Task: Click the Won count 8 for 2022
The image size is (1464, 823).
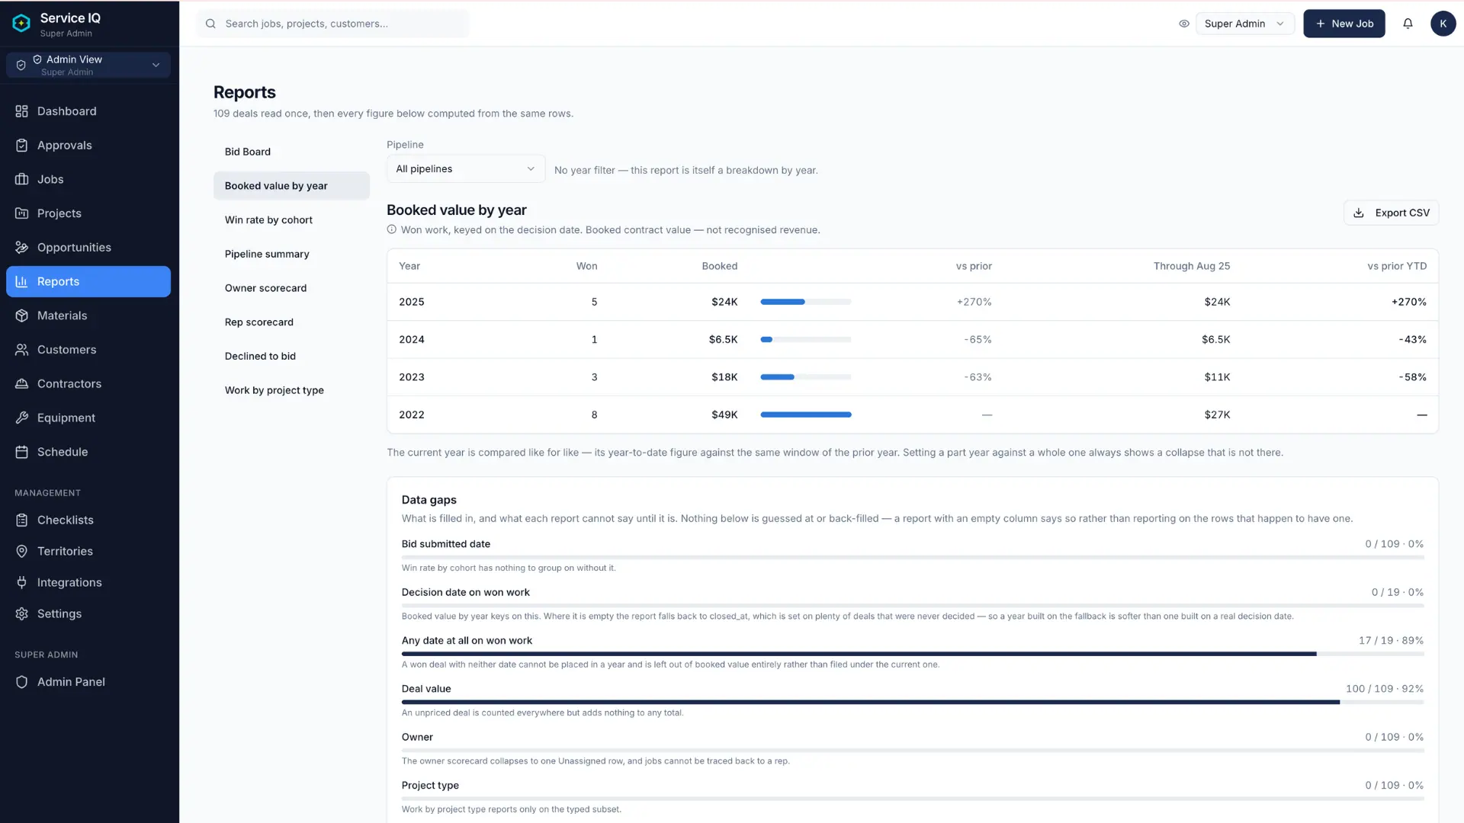Action: pyautogui.click(x=594, y=415)
